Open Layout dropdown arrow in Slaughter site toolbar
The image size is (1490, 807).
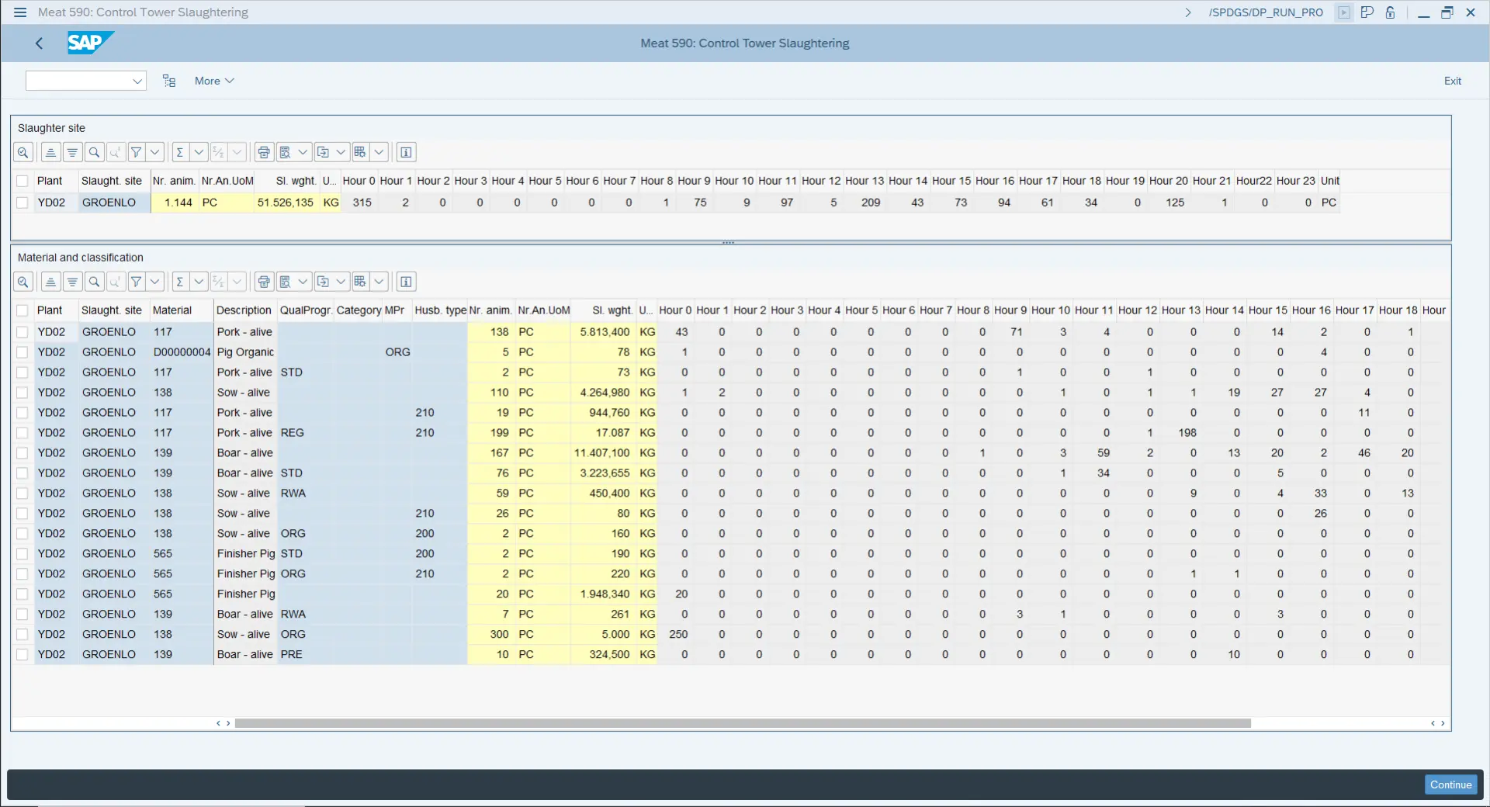click(x=379, y=152)
